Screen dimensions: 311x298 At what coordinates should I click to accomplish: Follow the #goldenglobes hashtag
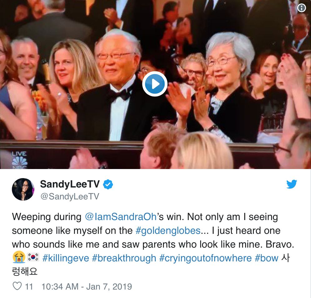click(x=168, y=231)
